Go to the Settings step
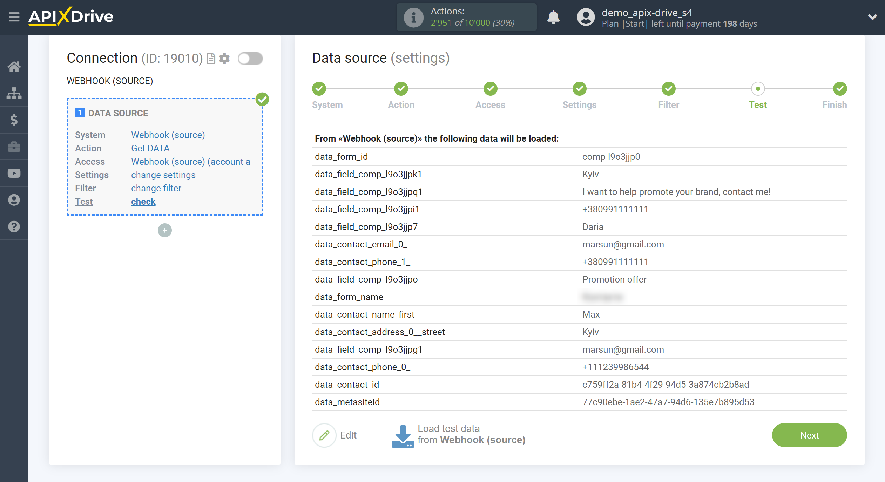The width and height of the screenshot is (885, 482). (x=580, y=89)
